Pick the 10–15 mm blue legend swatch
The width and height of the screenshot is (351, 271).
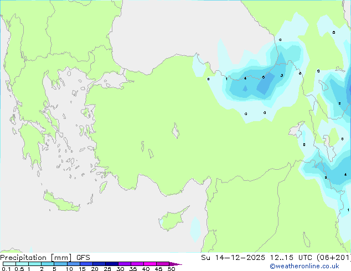point(73,264)
